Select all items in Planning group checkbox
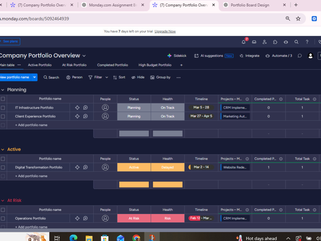Image resolution: width=321 pixels, height=241 pixels. coord(3,99)
